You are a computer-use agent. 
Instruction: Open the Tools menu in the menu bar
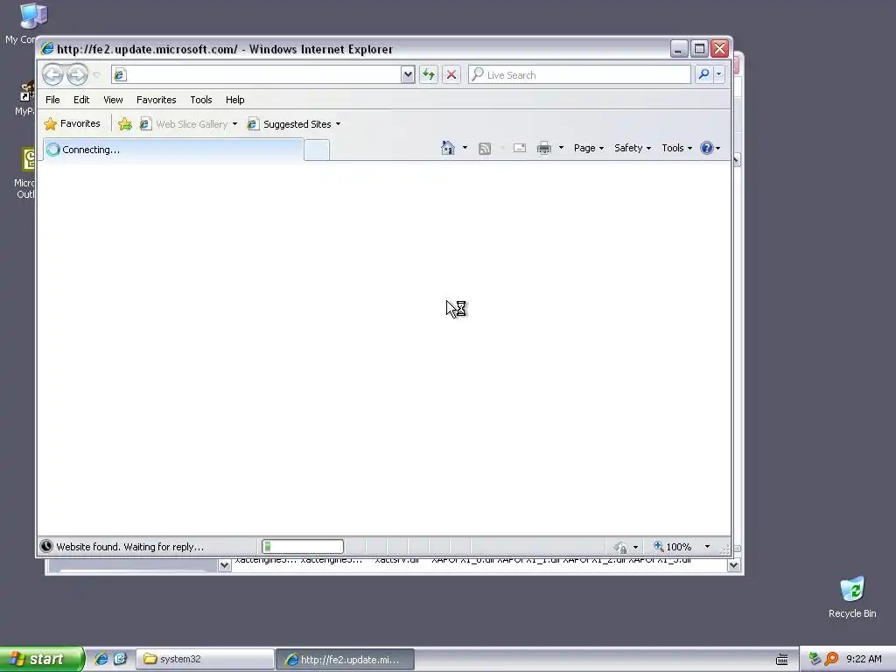[201, 100]
